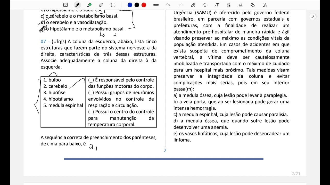
Task: Pick the black pen color
Action: pos(137,5)
